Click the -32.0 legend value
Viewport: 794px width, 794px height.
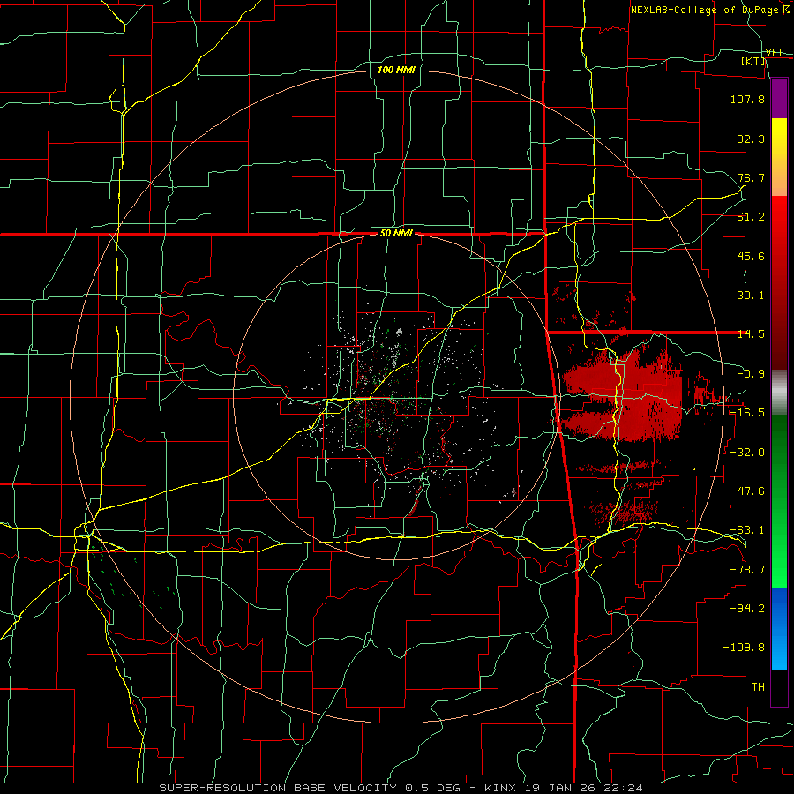click(747, 452)
